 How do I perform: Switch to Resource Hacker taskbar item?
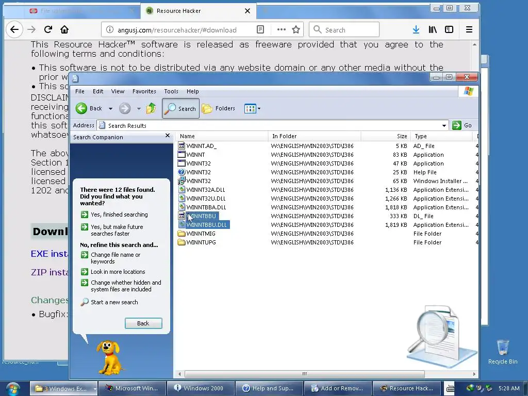coord(406,388)
